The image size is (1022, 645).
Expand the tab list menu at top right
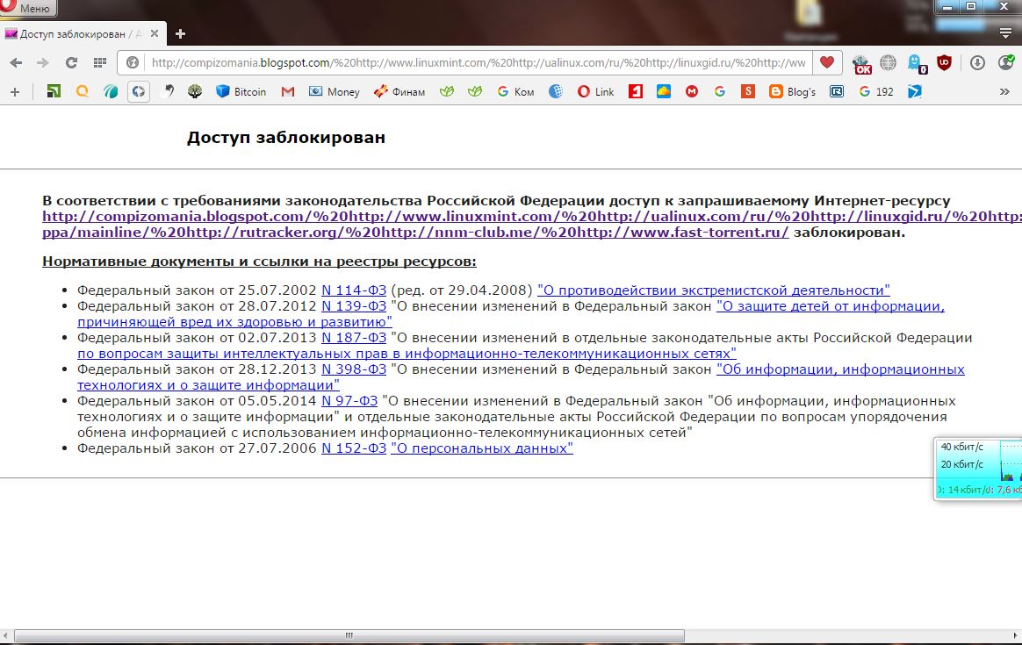1005,34
